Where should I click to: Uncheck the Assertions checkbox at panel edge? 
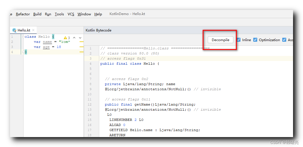pos(284,40)
